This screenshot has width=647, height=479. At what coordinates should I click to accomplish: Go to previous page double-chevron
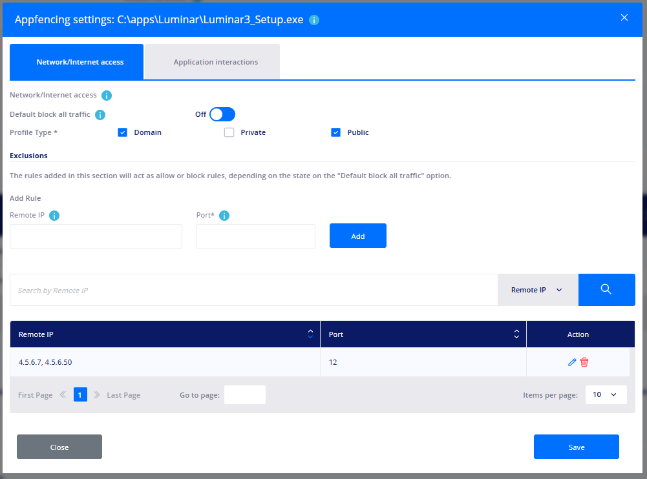point(63,395)
